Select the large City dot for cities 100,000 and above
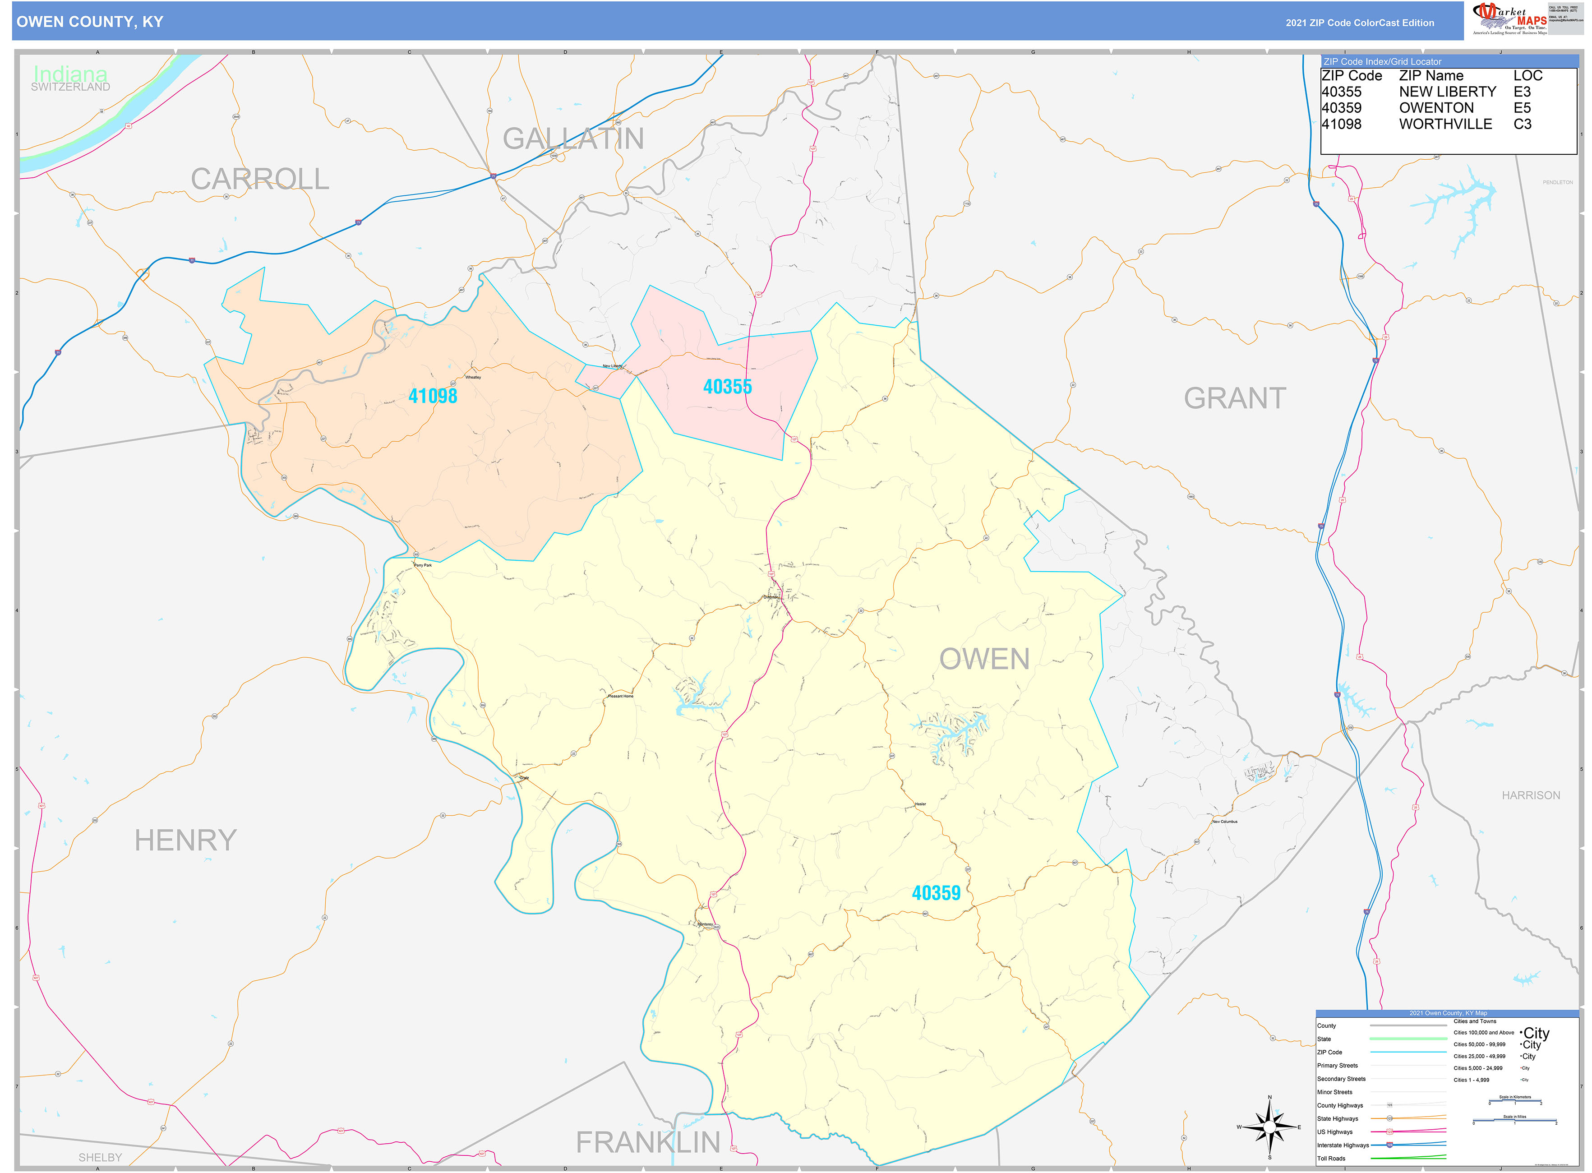This screenshot has height=1173, width=1592. pos(1522,1033)
